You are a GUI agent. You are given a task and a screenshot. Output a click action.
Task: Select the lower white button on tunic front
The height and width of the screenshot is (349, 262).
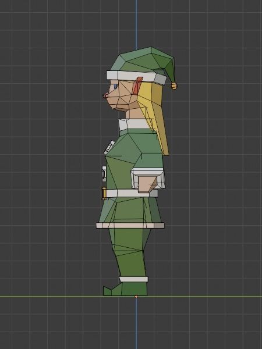tap(104, 173)
